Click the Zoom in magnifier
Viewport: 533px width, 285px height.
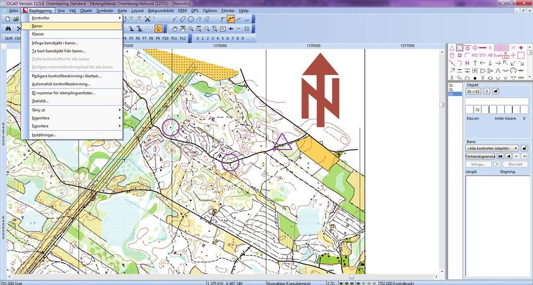pos(191,29)
